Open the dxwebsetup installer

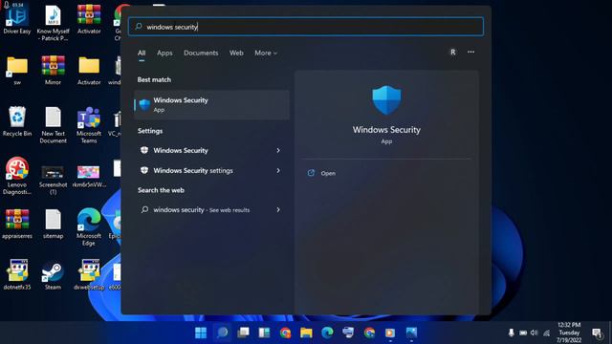(x=89, y=274)
